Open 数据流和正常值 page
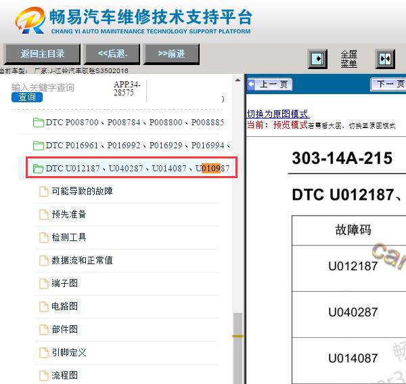Screen dimensions: 406x384 pos(82,261)
